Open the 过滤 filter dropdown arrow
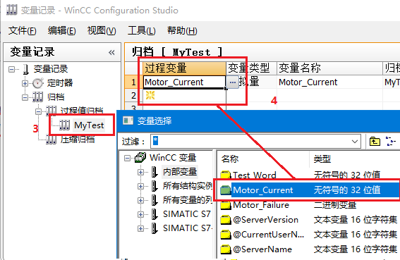This screenshot has height=260, width=400. click(x=355, y=141)
